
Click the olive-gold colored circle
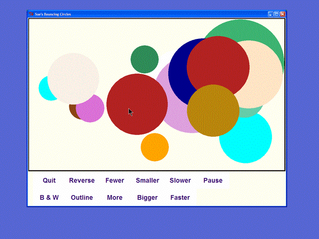[213, 111]
